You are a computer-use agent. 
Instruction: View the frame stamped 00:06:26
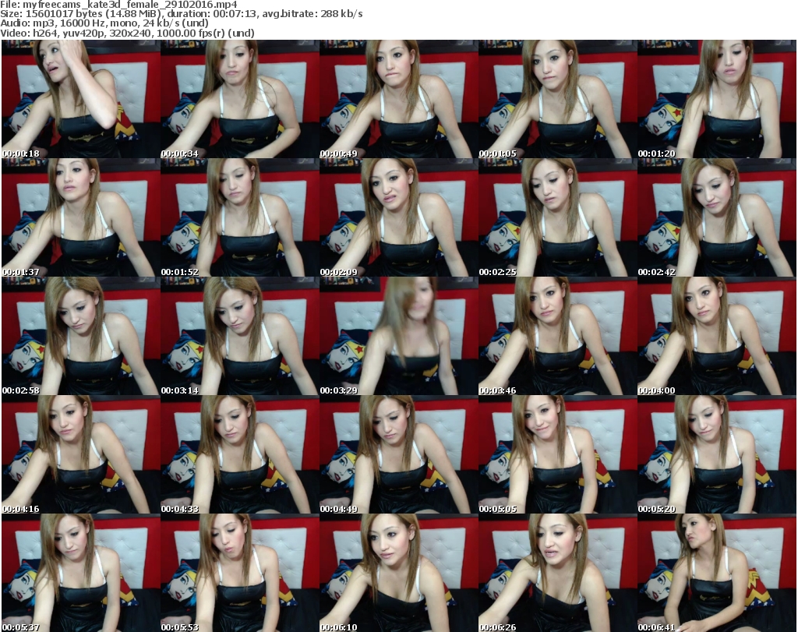558,573
